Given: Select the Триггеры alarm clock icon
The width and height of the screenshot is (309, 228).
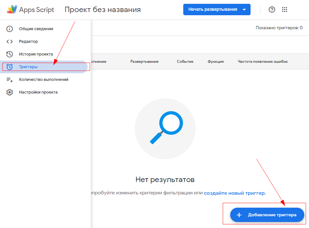Looking at the screenshot, I should point(10,67).
